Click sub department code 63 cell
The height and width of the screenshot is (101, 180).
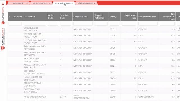[x=174, y=97]
